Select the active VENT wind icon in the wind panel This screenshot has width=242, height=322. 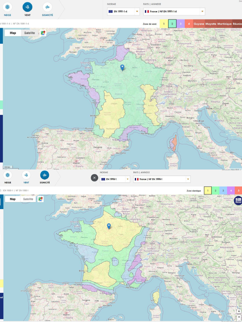point(27,7)
